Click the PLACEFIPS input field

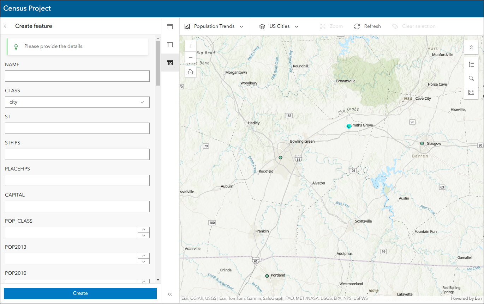click(77, 180)
